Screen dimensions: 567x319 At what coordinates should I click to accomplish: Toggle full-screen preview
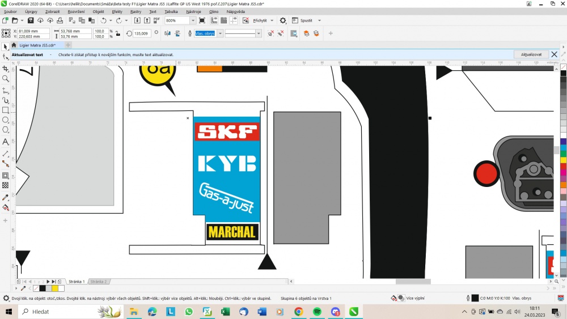pyautogui.click(x=202, y=20)
